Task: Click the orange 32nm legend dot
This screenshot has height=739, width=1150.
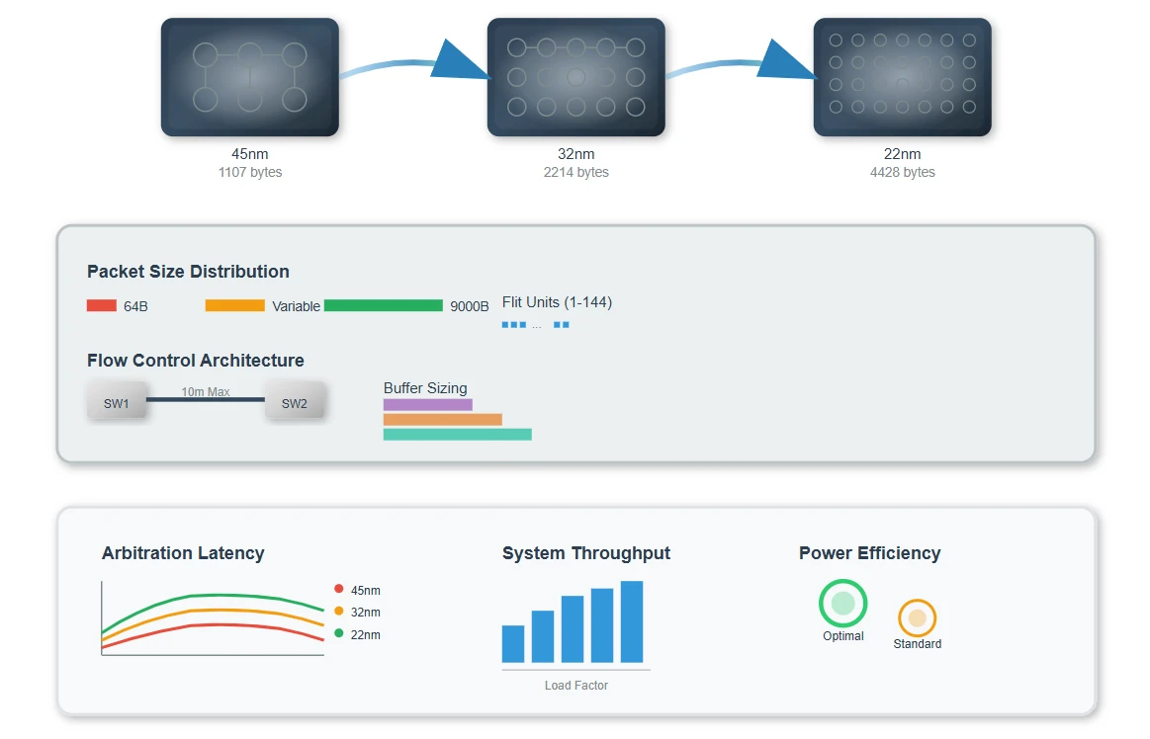Action: (x=339, y=611)
